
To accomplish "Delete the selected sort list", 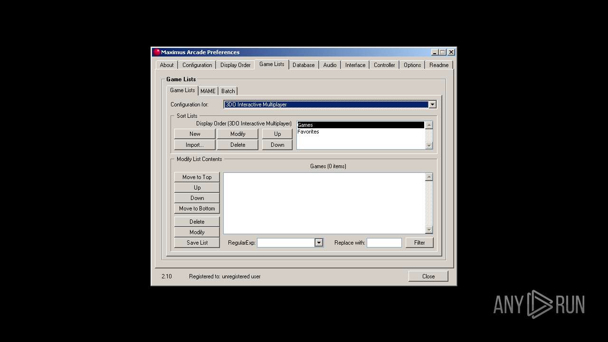I will (x=237, y=145).
